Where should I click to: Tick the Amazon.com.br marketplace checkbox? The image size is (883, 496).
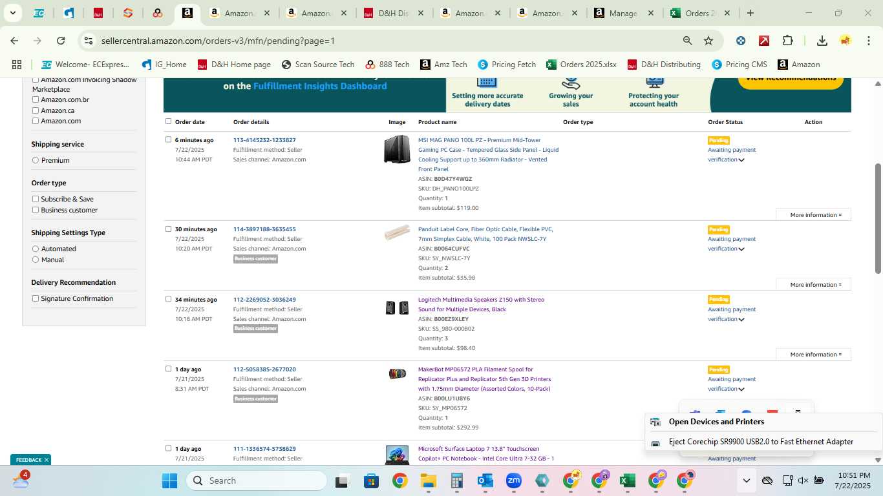(36, 99)
